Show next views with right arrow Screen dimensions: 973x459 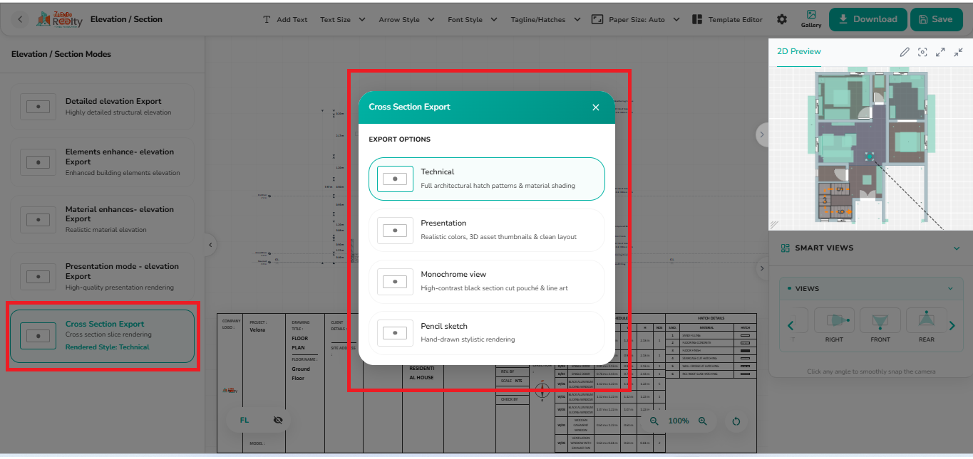coord(952,326)
